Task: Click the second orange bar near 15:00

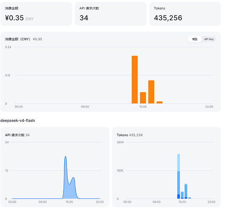Action: (143, 98)
